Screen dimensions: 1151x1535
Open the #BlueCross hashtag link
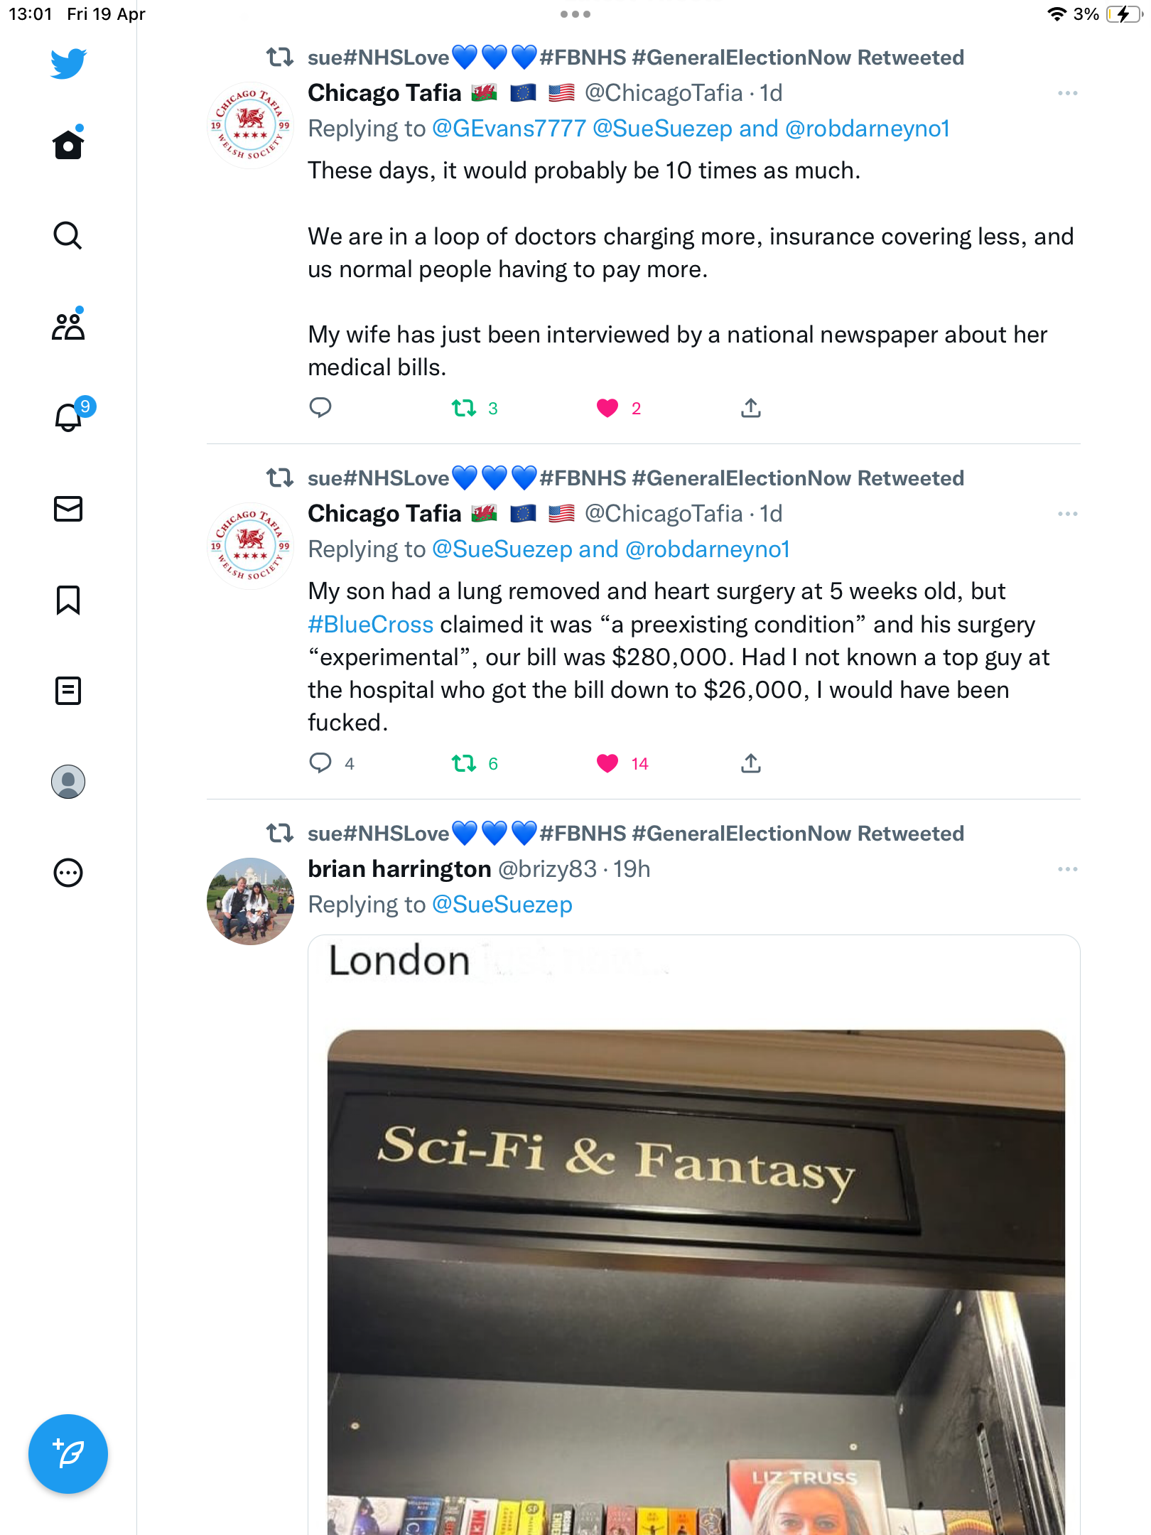(370, 624)
